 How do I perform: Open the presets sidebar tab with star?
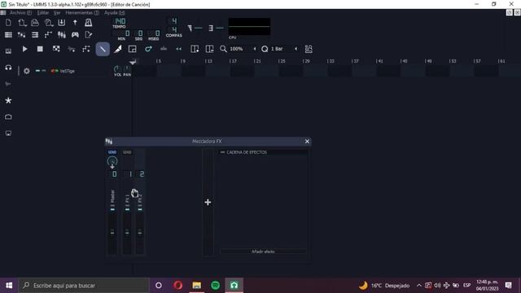tap(8, 100)
